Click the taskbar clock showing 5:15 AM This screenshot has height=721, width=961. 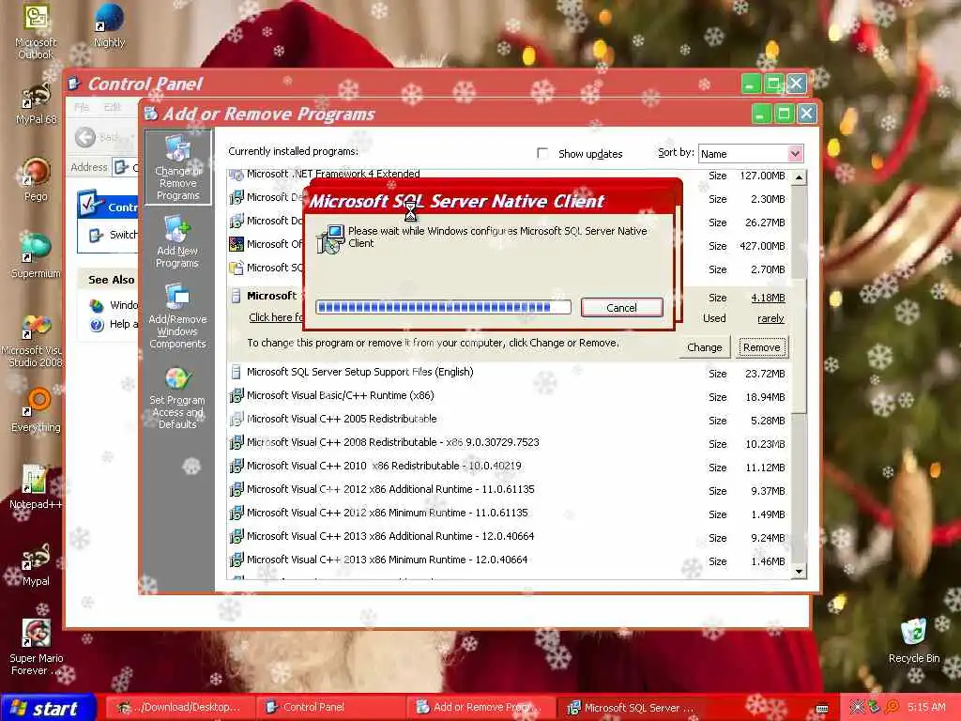926,707
